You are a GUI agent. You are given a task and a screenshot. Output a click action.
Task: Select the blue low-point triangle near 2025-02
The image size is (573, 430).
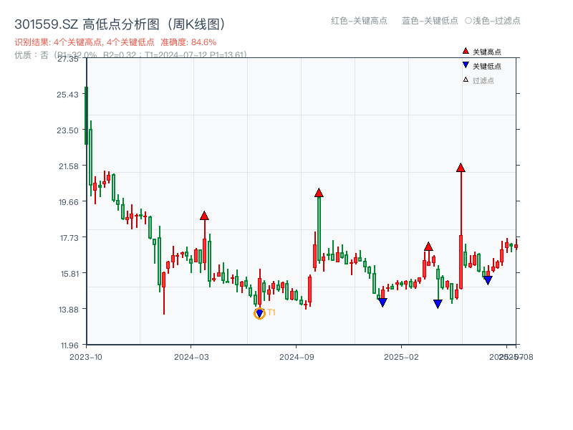tap(382, 303)
